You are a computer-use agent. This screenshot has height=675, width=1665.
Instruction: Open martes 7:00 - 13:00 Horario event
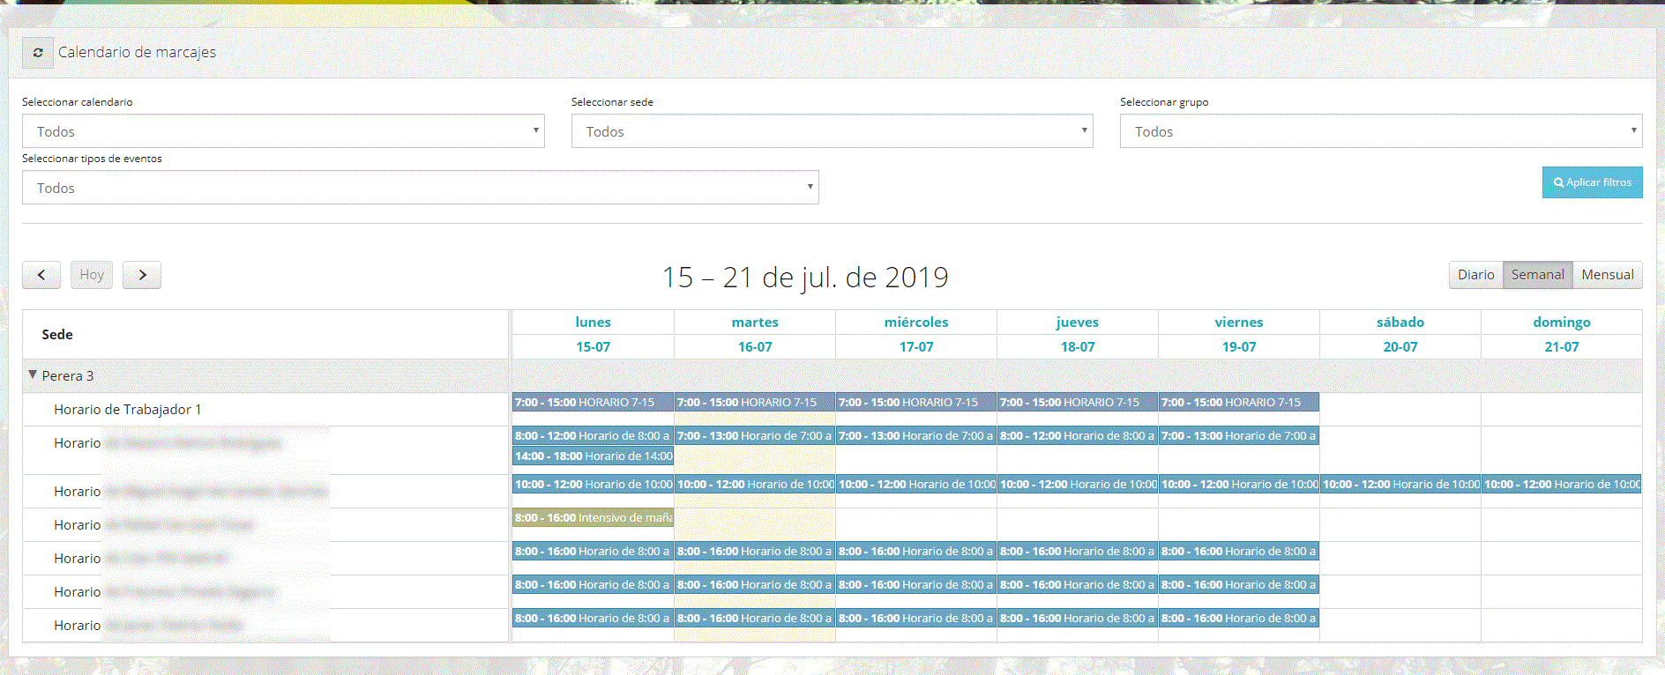tap(755, 436)
